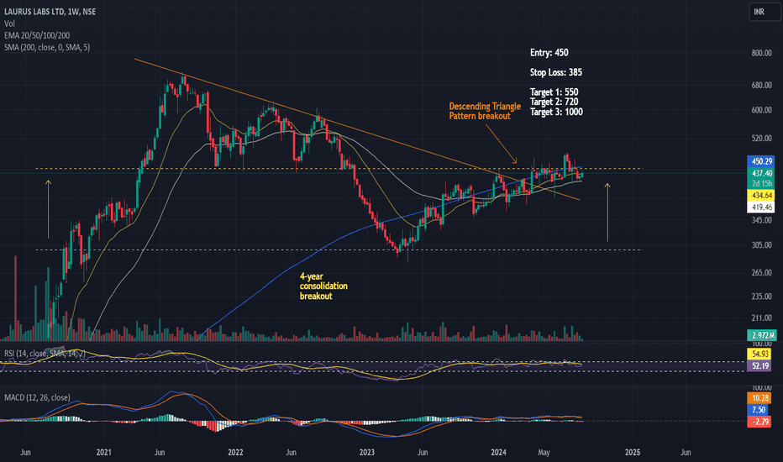Click the yellow 434.64 price tag
The height and width of the screenshot is (462, 783).
point(761,195)
